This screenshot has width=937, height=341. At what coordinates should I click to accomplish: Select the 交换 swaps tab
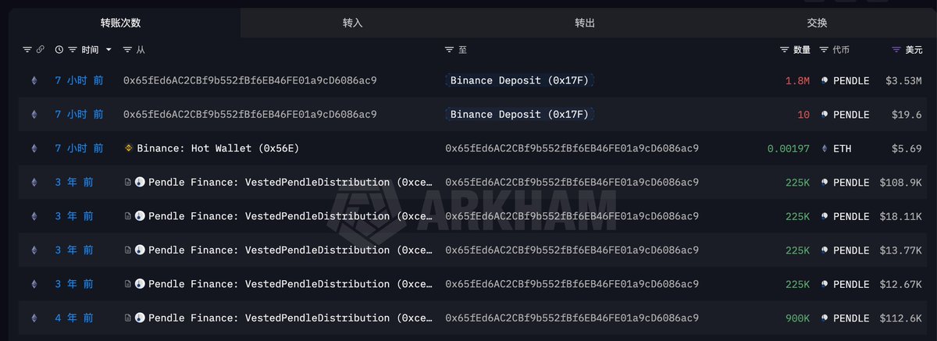[x=817, y=23]
